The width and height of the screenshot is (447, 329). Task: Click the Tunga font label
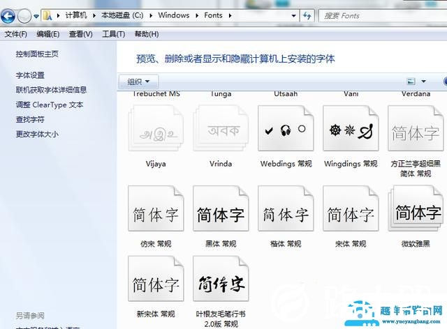221,93
